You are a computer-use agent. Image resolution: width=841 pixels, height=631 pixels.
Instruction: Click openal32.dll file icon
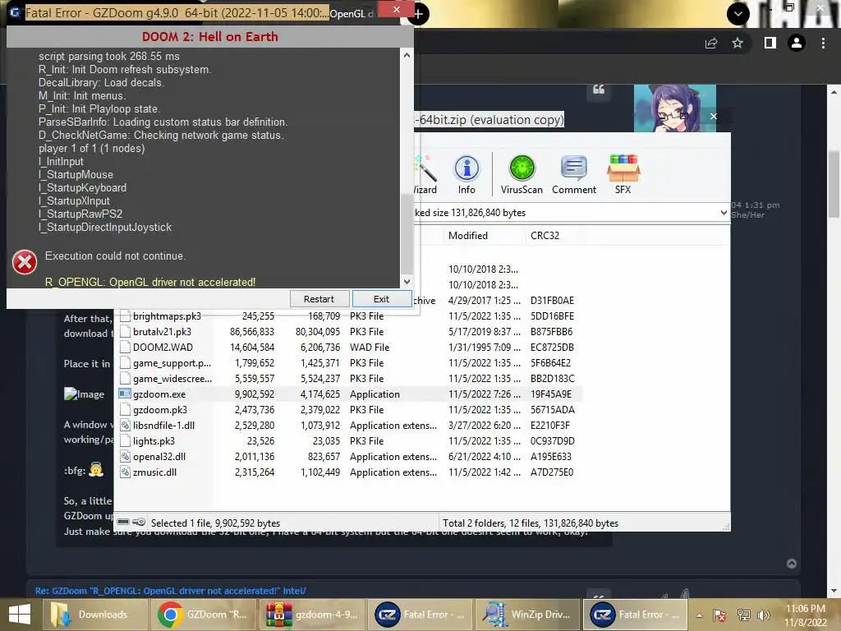click(125, 457)
